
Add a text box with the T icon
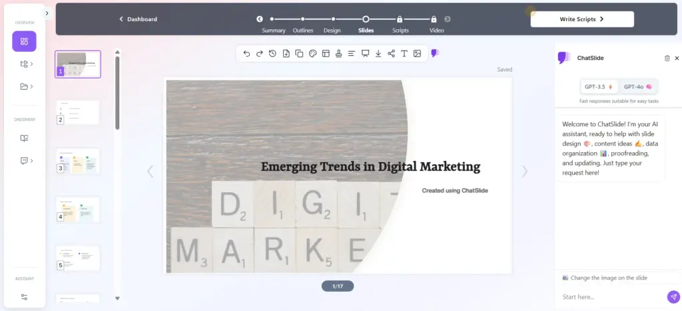pos(404,54)
